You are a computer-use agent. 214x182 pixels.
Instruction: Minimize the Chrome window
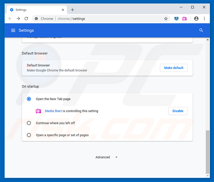click(x=181, y=7)
